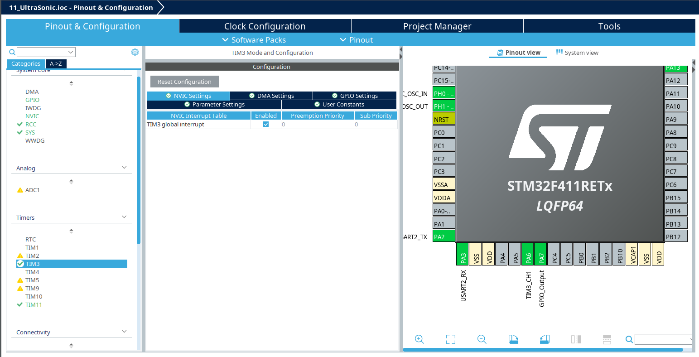Screen dimensions: 699x357
Task: Select RTC in the Timers list
Action: [30, 239]
